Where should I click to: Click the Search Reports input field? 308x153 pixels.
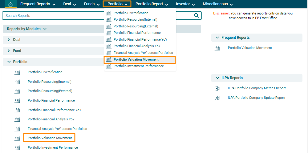pyautogui.click(x=97, y=16)
